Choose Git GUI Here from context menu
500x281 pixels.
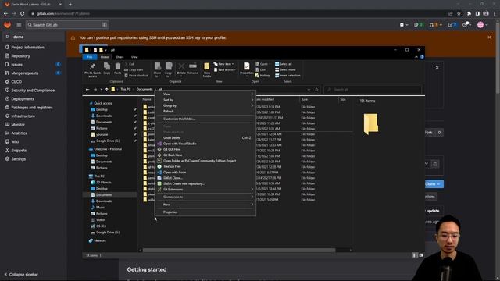[x=205, y=149]
